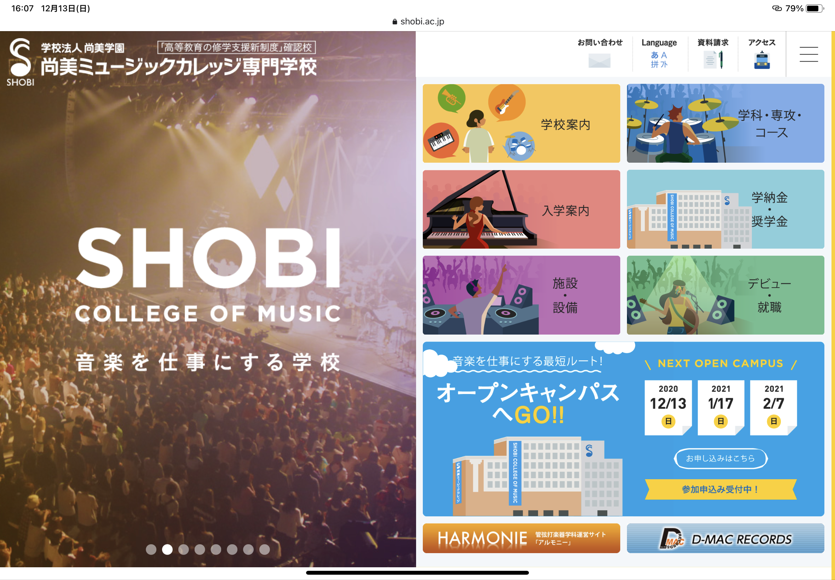
Task: Open the 学校案内 tile
Action: [521, 123]
